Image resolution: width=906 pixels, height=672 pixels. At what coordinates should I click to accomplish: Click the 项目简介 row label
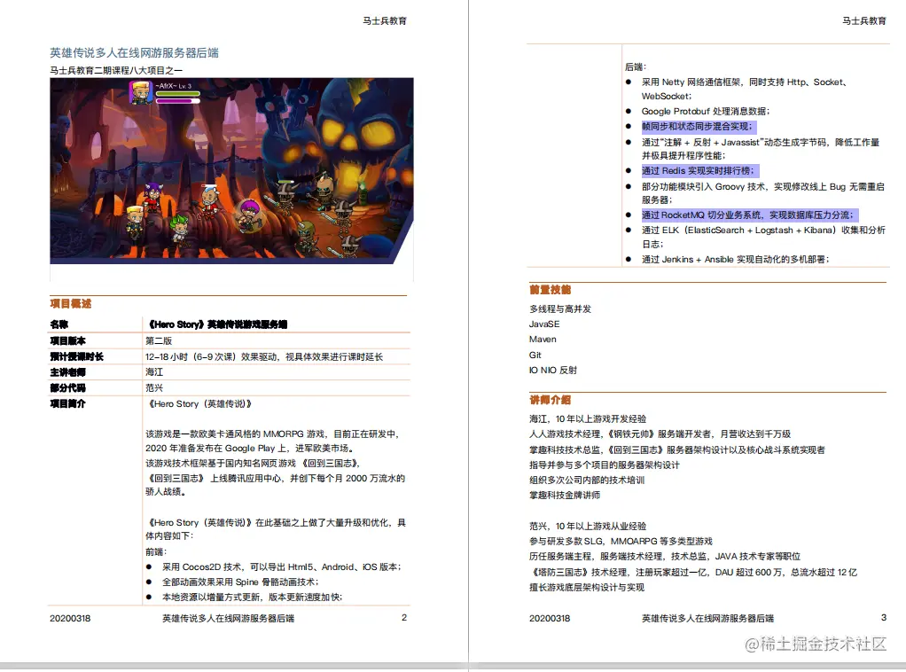pyautogui.click(x=67, y=403)
